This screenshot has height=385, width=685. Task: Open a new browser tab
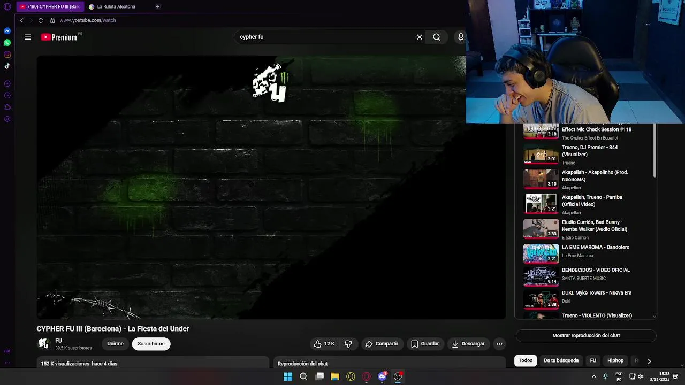(x=157, y=7)
